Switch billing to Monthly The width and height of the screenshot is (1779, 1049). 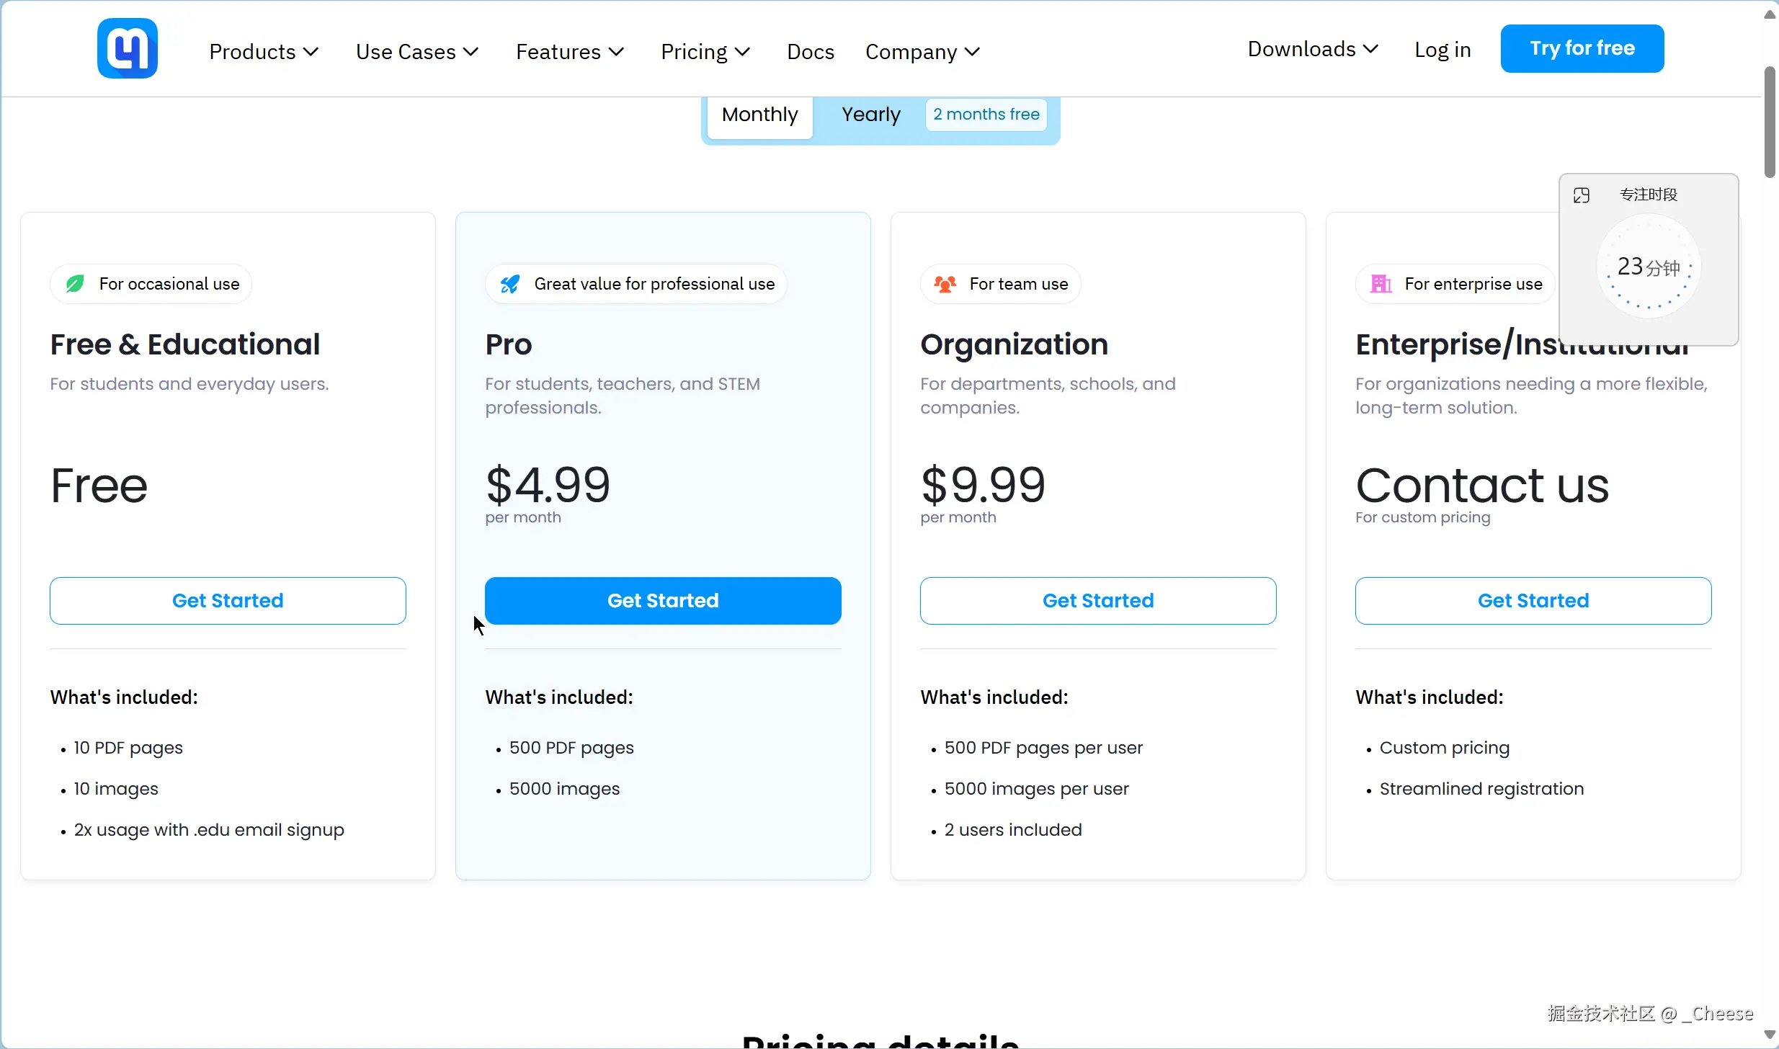759,115
